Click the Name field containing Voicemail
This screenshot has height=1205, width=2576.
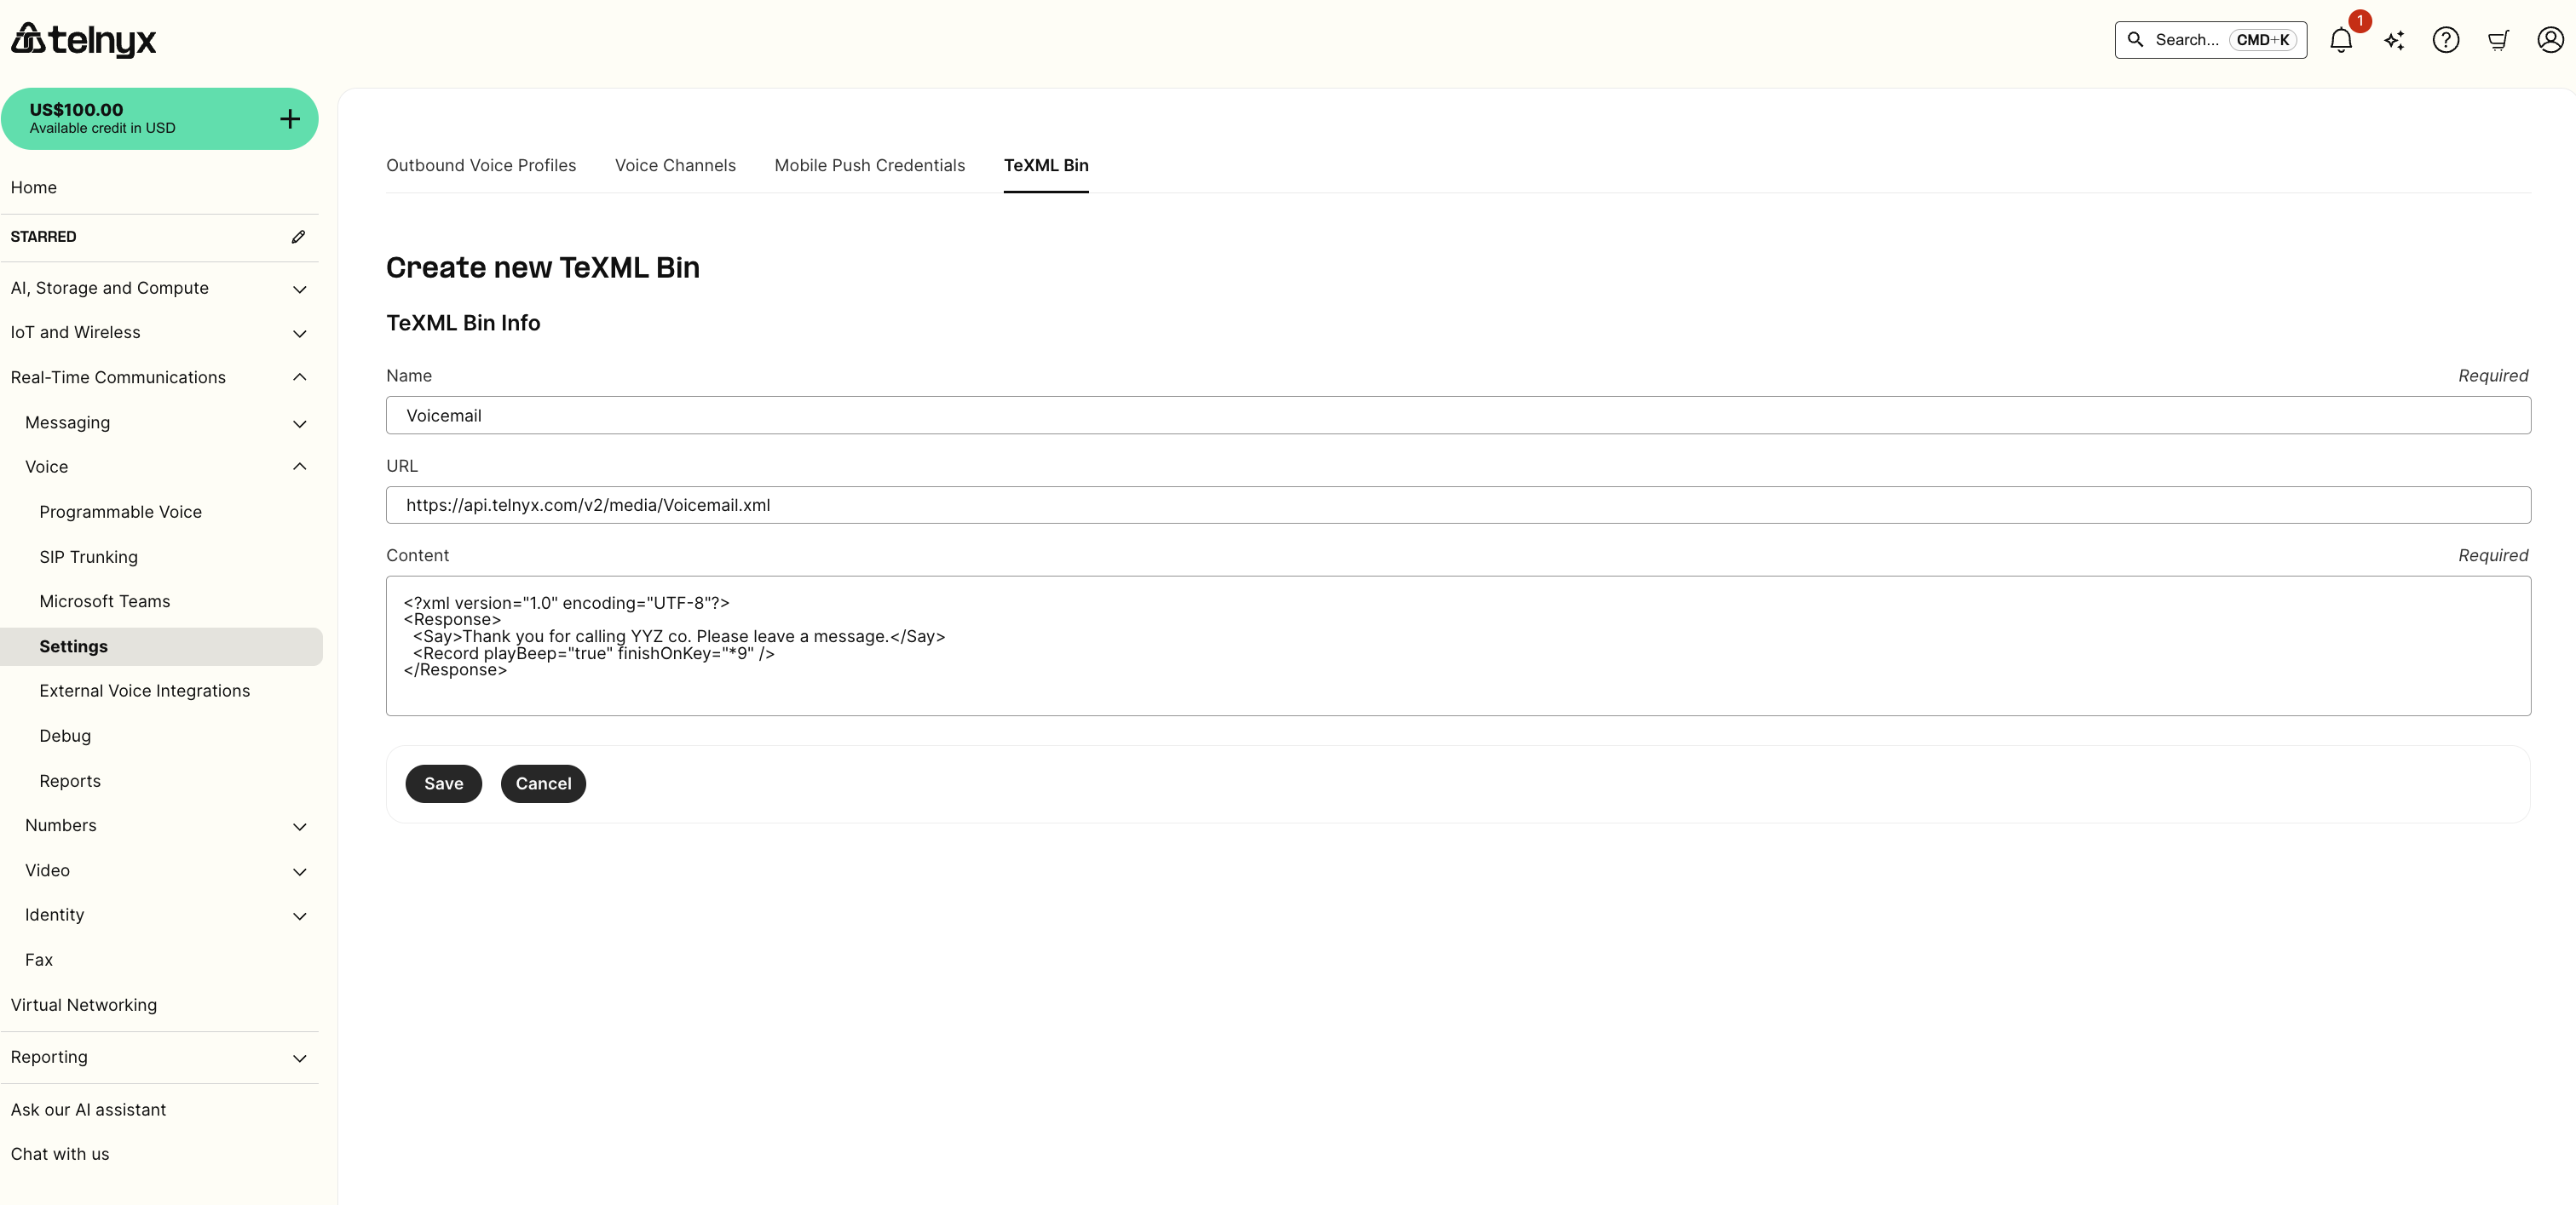pos(1457,416)
